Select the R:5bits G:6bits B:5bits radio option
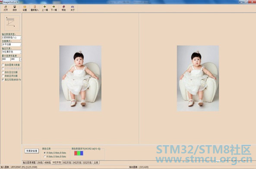 click(45, 153)
